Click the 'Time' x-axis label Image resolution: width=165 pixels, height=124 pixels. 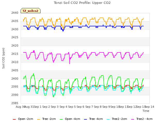pos(146,111)
